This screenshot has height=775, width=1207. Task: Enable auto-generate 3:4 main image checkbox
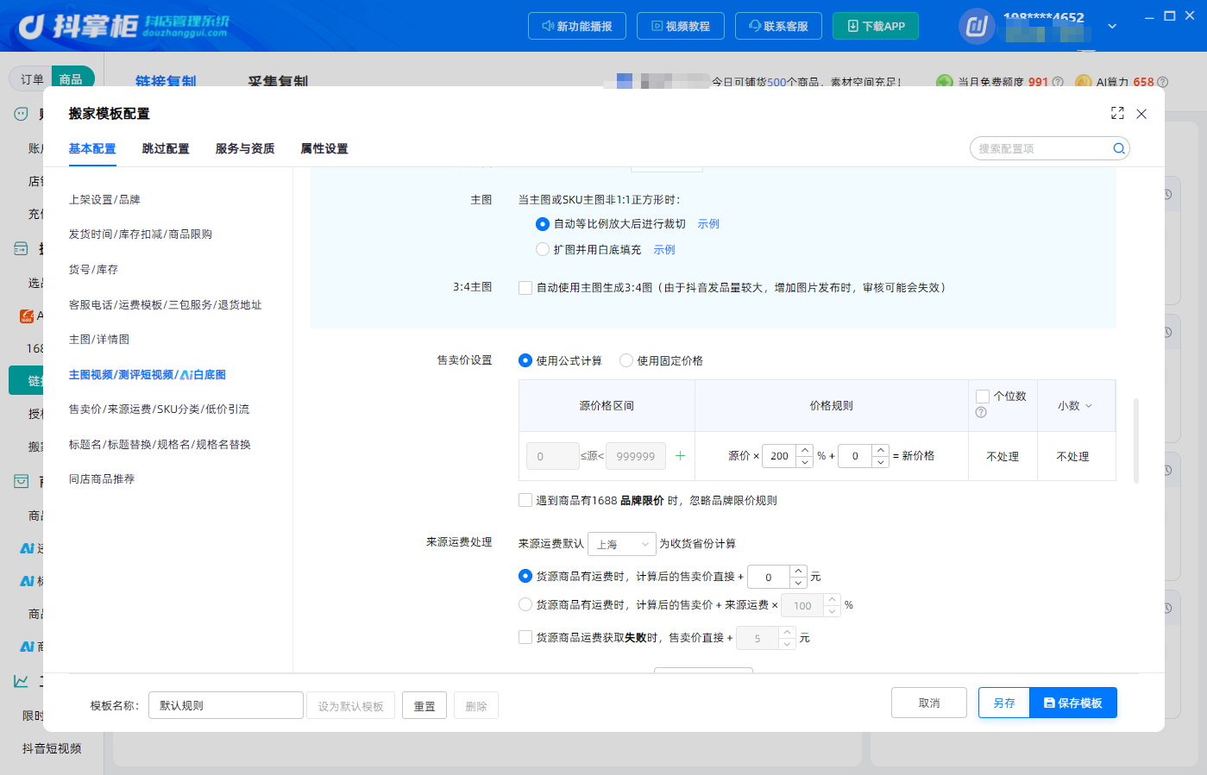point(525,288)
